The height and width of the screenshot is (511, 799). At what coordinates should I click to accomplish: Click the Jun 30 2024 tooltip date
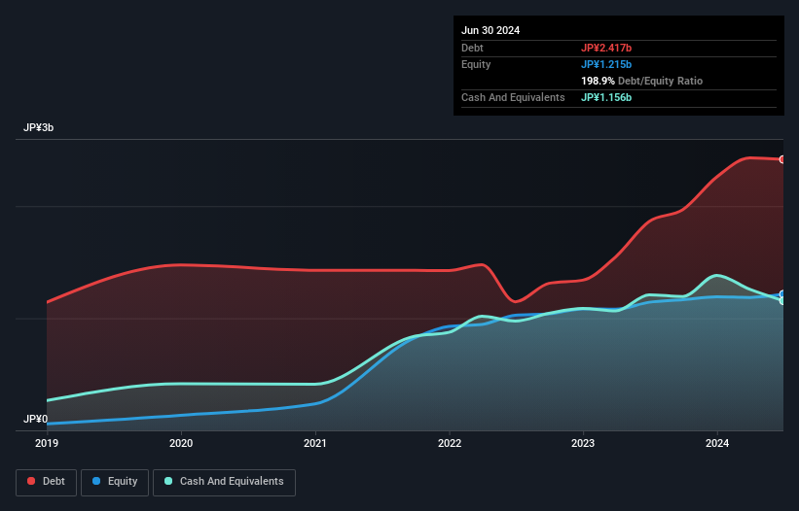490,30
